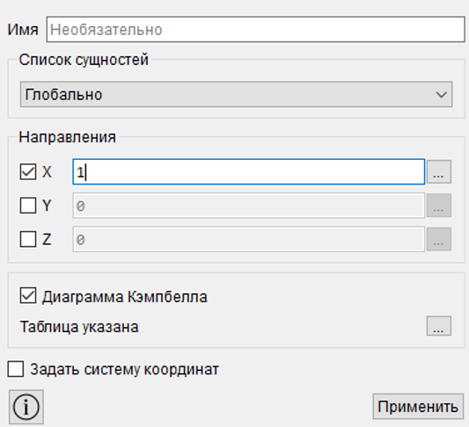Check the Задать систему координат box

click(x=16, y=369)
